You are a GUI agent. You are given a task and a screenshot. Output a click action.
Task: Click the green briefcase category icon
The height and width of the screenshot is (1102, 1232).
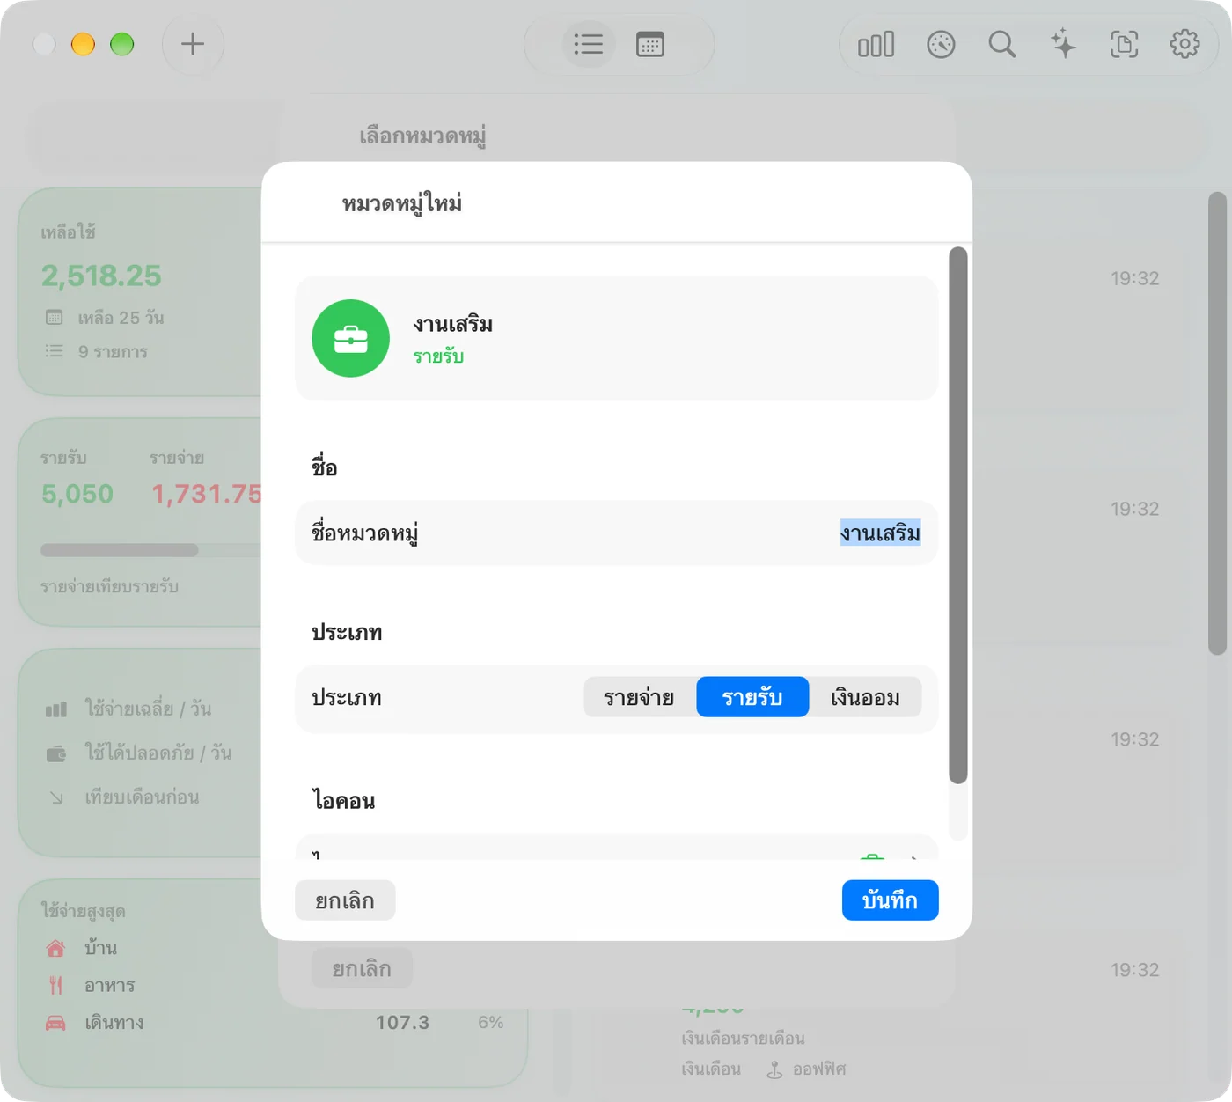click(350, 339)
